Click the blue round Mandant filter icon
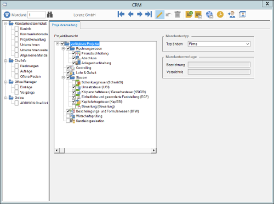The width and height of the screenshot is (274, 204). (7, 15)
